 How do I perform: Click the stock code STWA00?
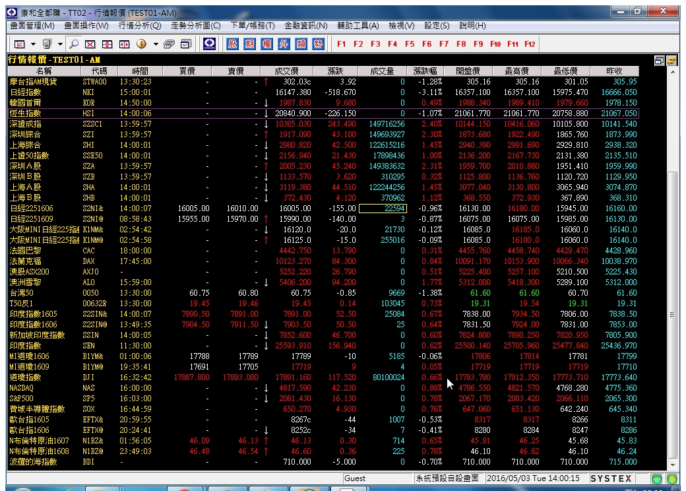[94, 82]
